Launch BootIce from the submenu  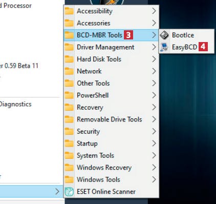coord(186,35)
